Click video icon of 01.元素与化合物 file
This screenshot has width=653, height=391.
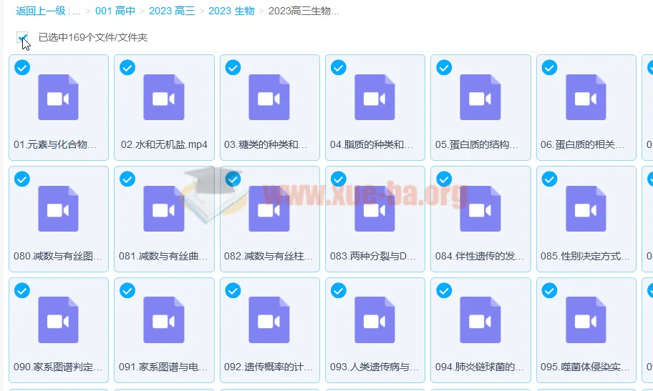(58, 97)
